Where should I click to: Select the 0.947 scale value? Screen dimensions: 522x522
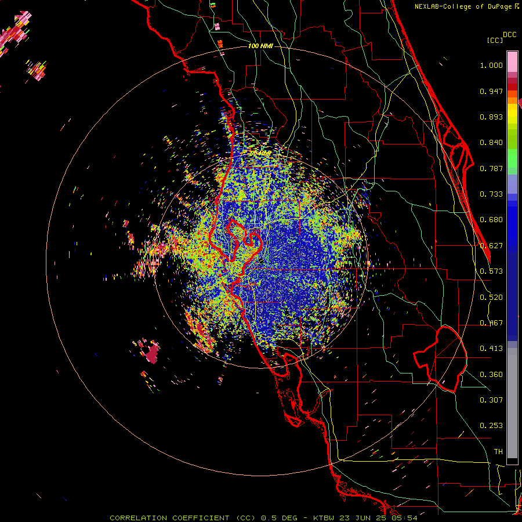[491, 91]
